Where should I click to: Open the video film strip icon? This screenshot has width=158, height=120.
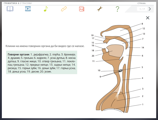point(28,9)
